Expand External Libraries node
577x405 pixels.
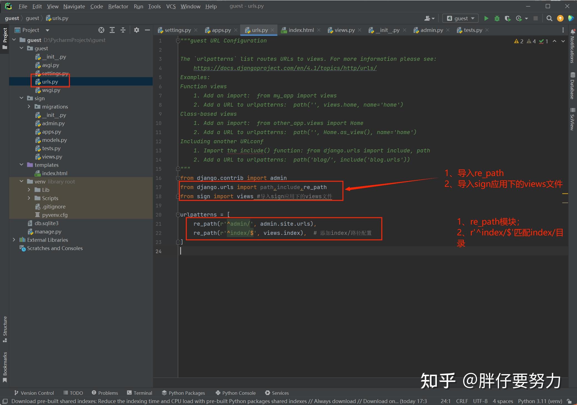tap(14, 240)
